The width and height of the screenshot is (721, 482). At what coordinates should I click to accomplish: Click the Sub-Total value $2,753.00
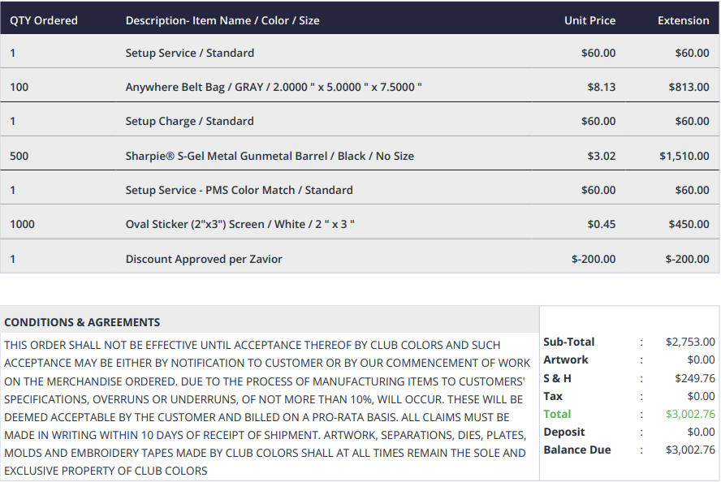click(690, 342)
